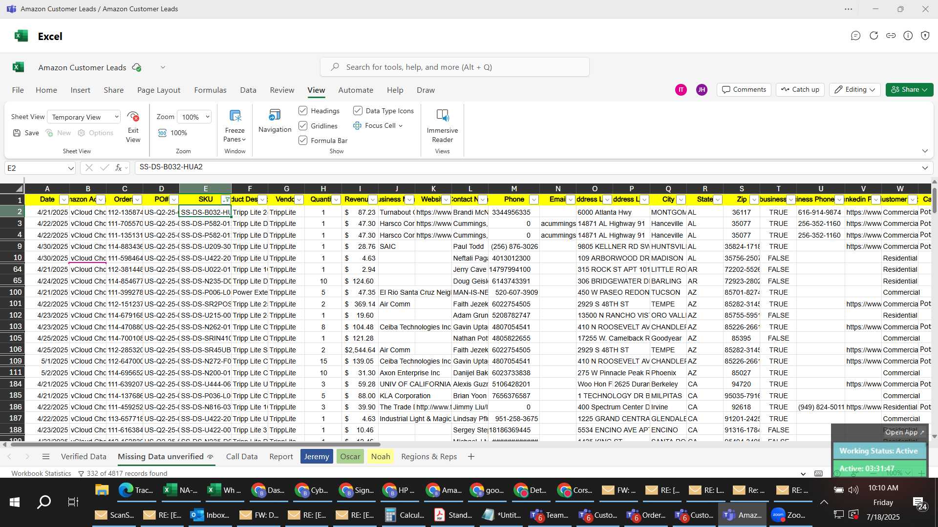Open the Editing mode dropdown

[855, 90]
